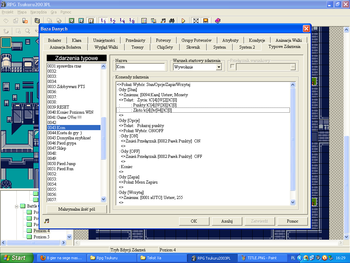350x263 pixels.
Task: Click the new project icon in toolbar
Action: 6,21
